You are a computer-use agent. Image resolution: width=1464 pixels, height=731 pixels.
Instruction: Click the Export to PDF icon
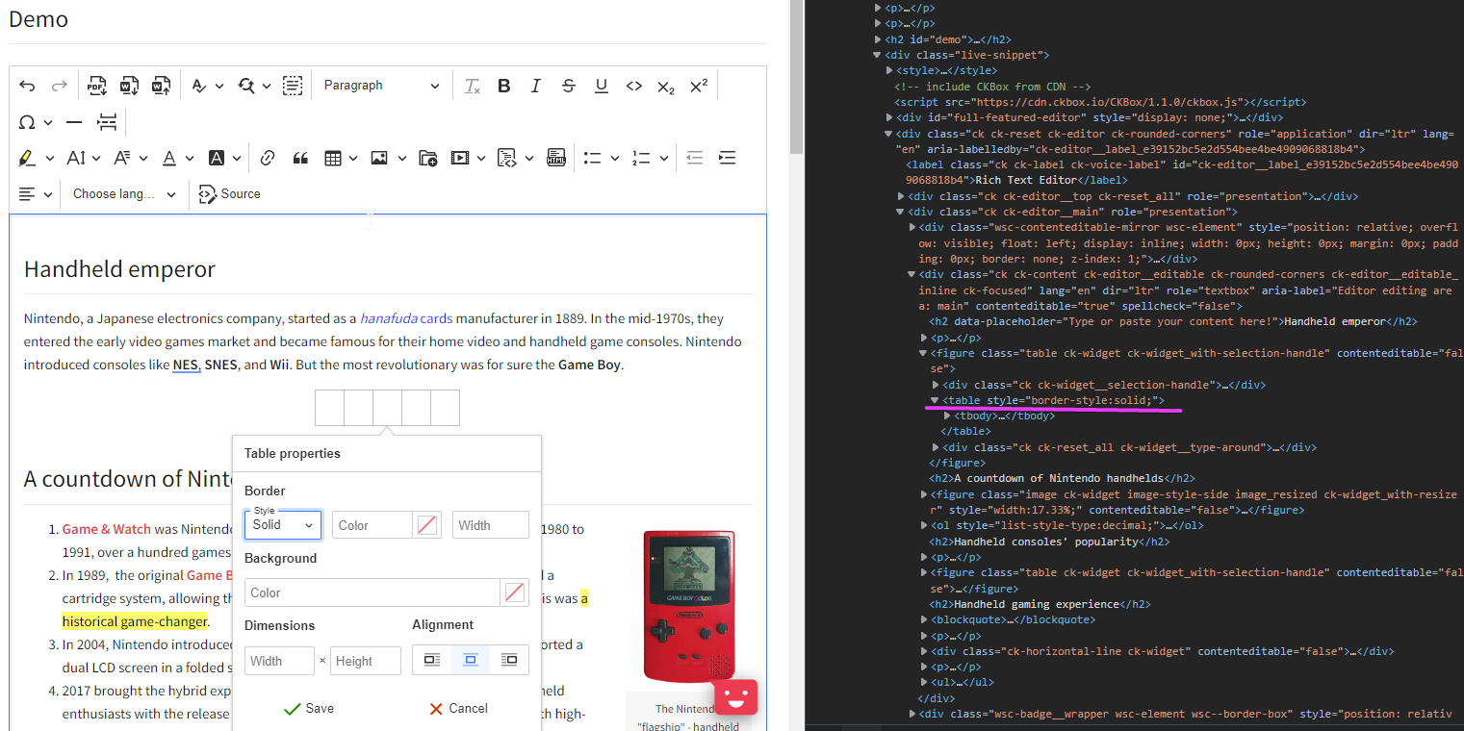click(96, 86)
